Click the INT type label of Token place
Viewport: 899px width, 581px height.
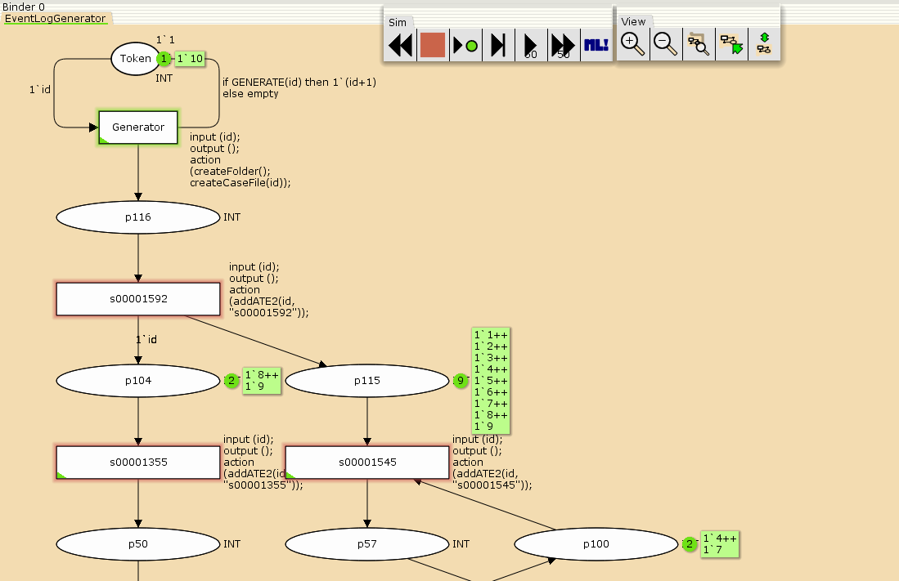click(164, 78)
